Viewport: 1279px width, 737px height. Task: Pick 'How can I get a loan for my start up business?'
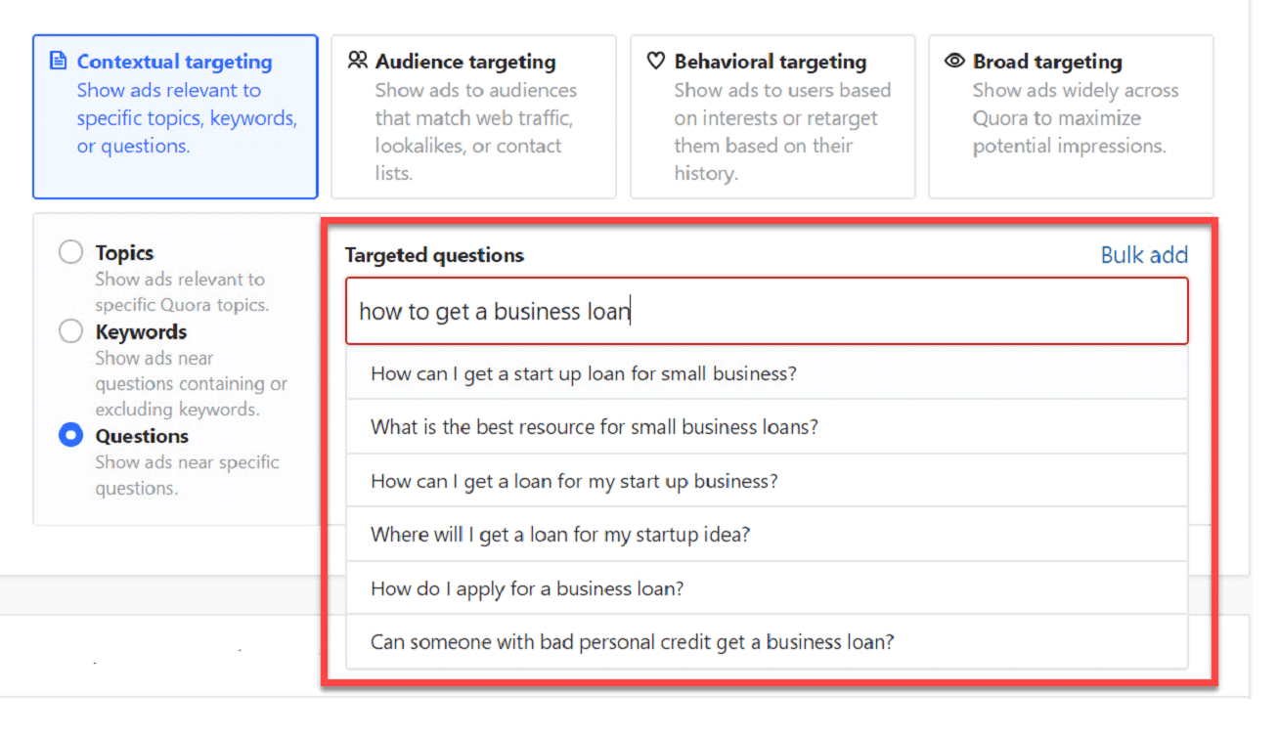[767, 481]
